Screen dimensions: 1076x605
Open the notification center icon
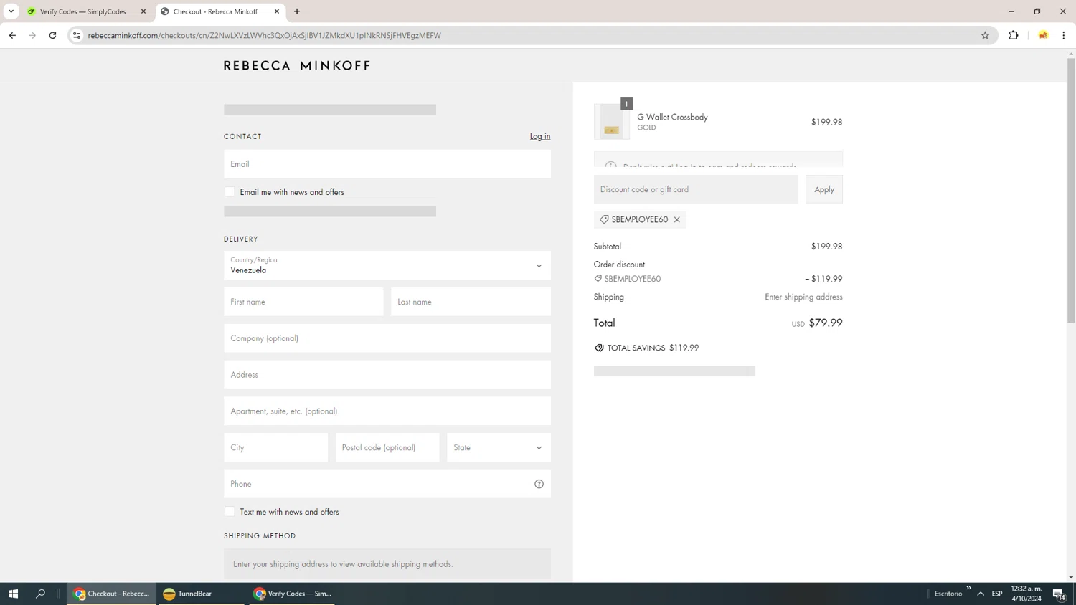1060,594
